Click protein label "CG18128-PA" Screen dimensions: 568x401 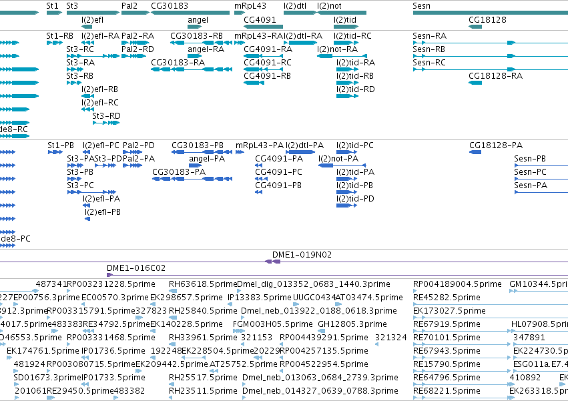coord(496,145)
